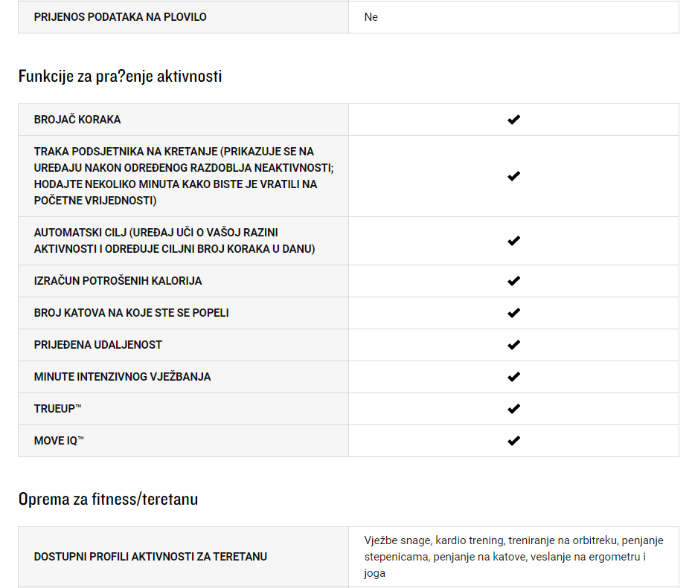Click the checkmark for Broj katova
The image size is (692, 588).
pyautogui.click(x=513, y=313)
